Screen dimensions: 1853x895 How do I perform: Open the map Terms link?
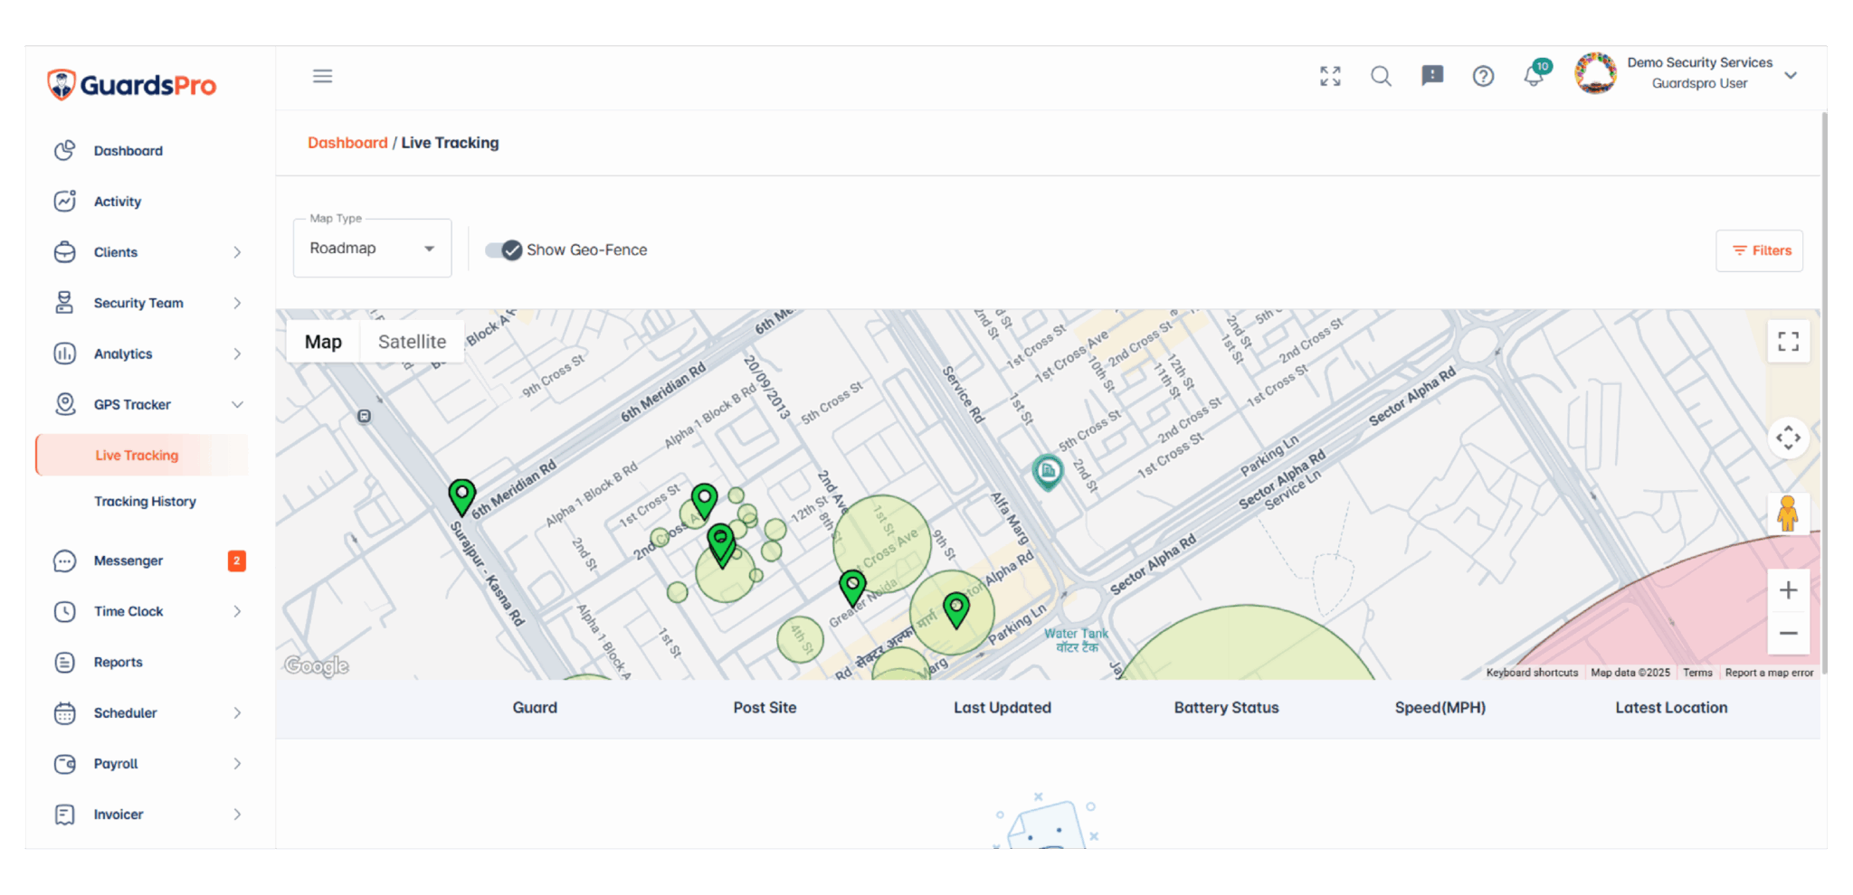tap(1697, 673)
